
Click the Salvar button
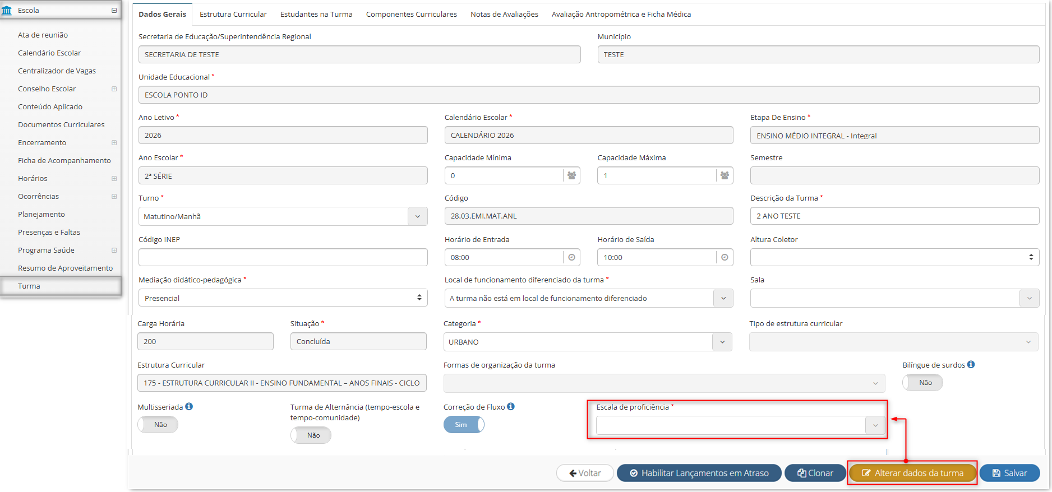(x=1009, y=473)
